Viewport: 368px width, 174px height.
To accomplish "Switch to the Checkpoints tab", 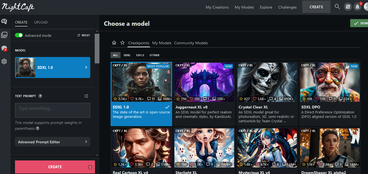I will point(139,43).
